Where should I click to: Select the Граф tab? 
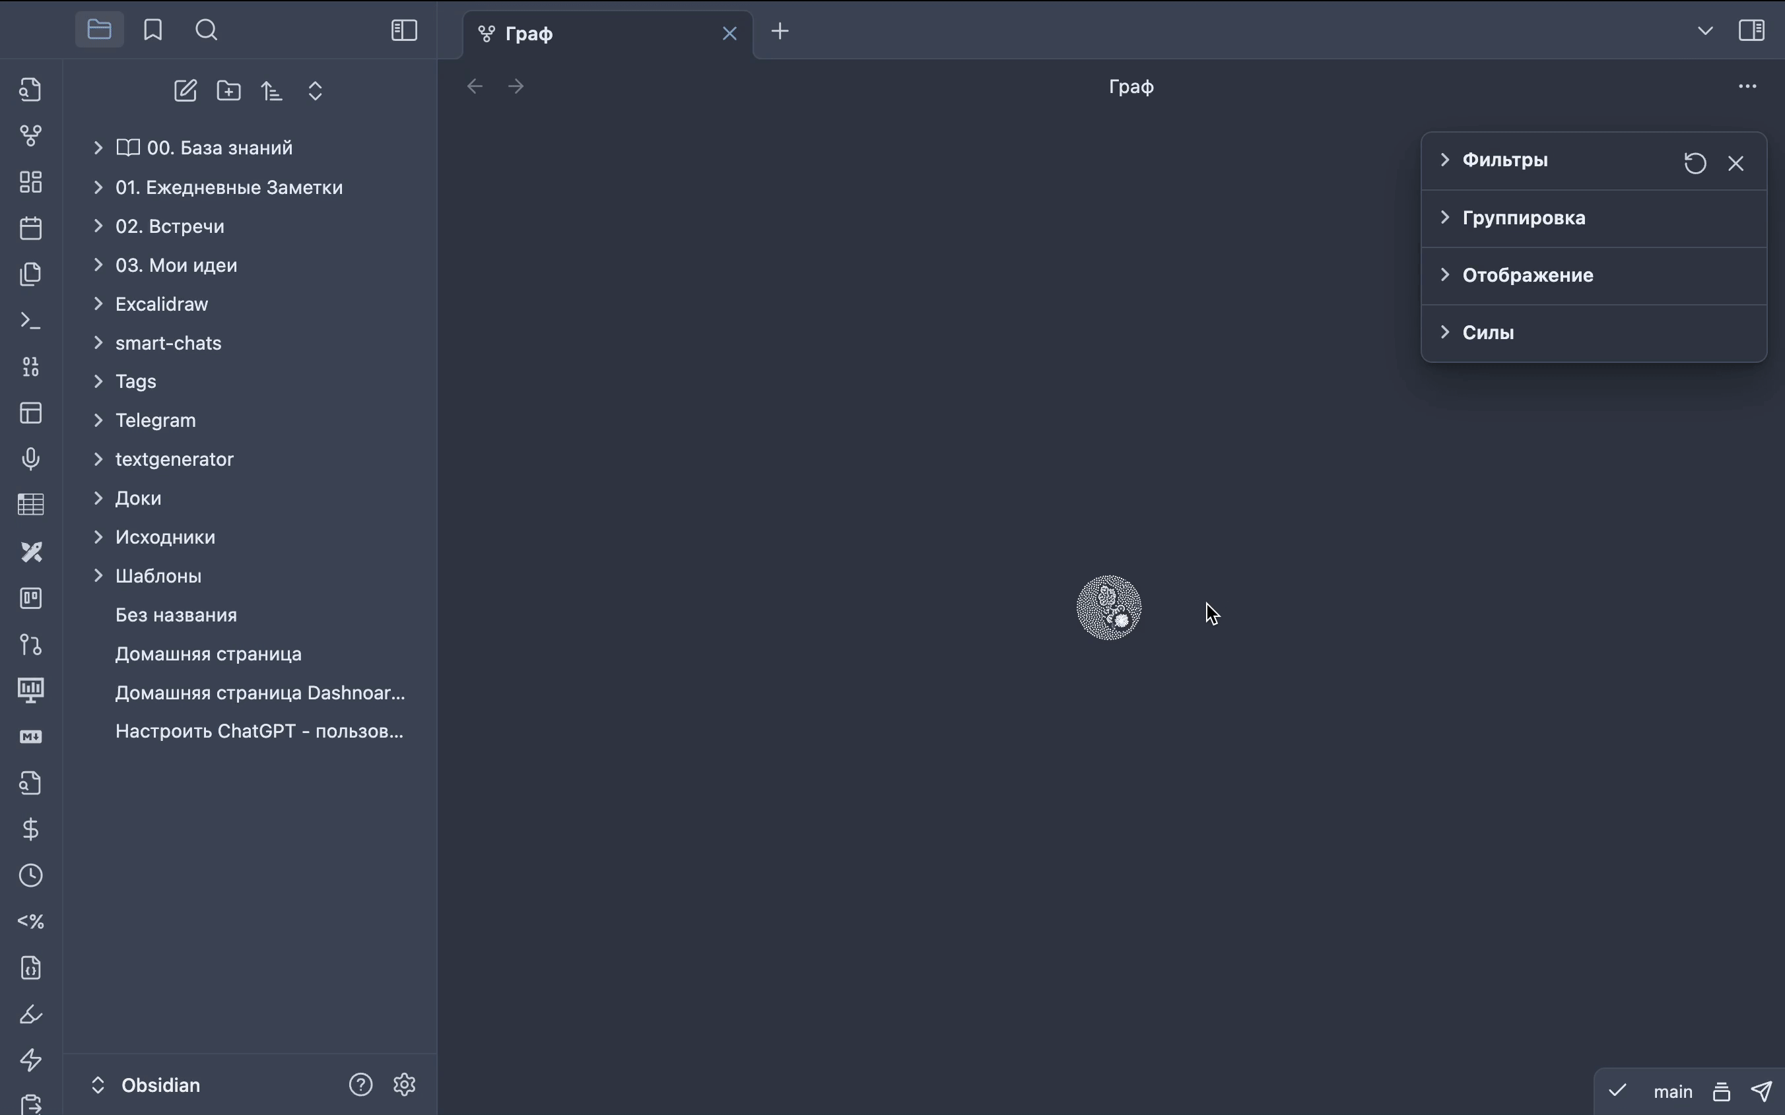pyautogui.click(x=590, y=34)
